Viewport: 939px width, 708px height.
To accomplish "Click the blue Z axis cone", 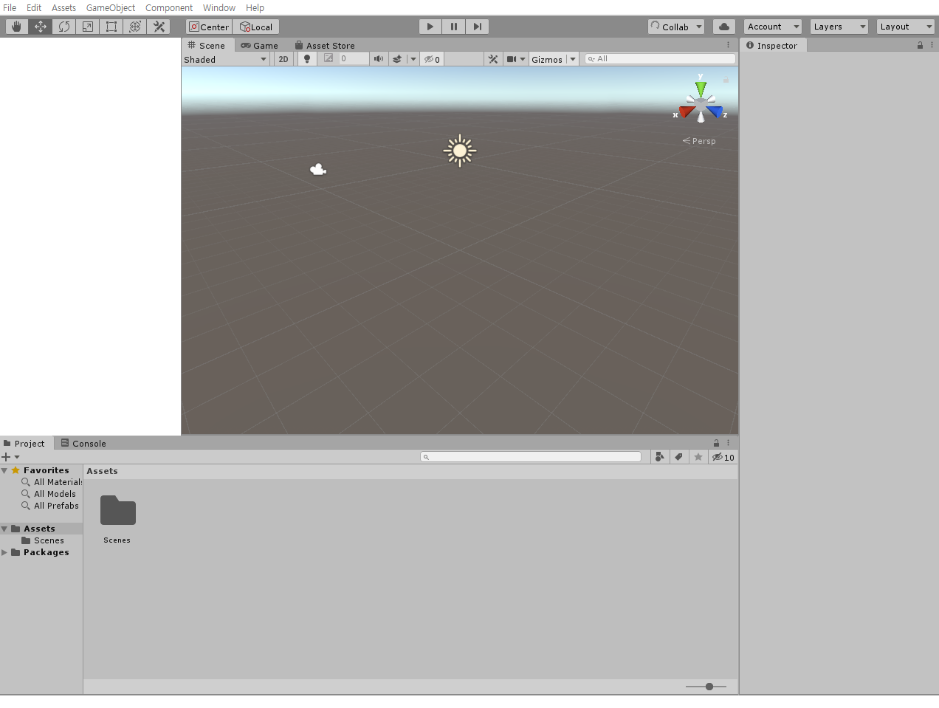I will tap(714, 111).
